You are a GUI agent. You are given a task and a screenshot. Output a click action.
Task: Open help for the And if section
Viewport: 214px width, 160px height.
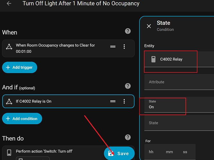point(128,86)
